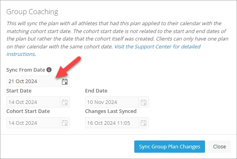Click the Changes Last Synced label
Image resolution: width=237 pixels, height=159 pixels.
111,111
